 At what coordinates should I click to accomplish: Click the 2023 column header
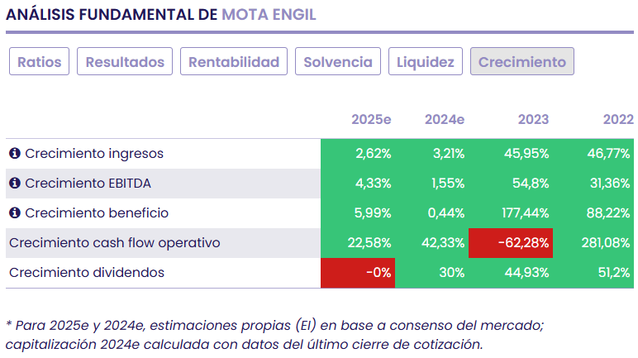tap(533, 120)
